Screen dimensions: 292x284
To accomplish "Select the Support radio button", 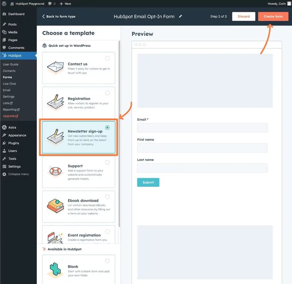I will pos(107,162).
